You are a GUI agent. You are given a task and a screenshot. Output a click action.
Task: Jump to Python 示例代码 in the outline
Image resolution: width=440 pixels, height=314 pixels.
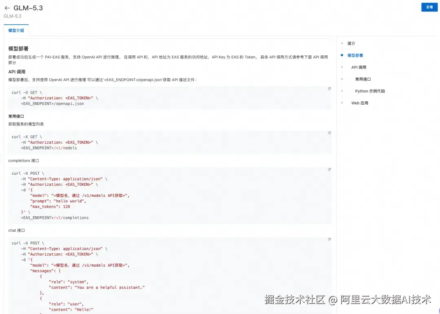pyautogui.click(x=370, y=91)
